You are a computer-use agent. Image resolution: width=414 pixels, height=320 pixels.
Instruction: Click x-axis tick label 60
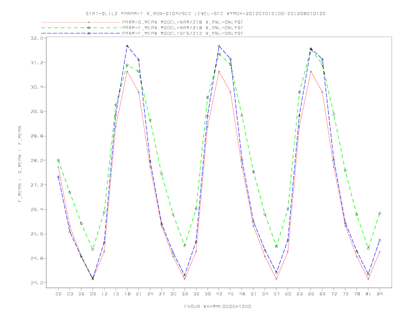(288, 294)
